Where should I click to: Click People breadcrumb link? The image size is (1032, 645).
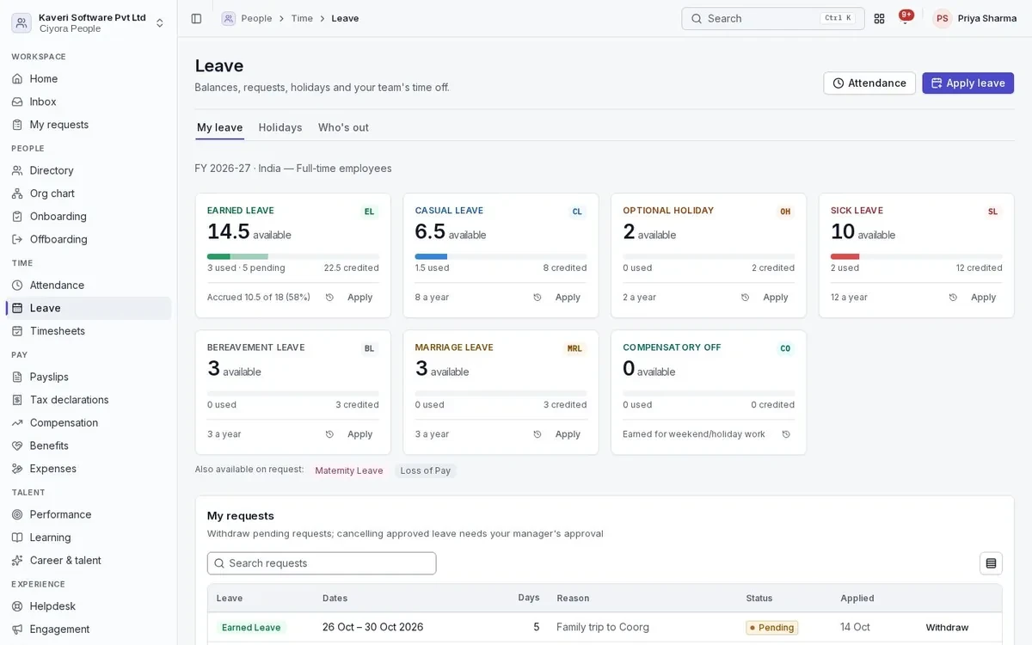(256, 18)
